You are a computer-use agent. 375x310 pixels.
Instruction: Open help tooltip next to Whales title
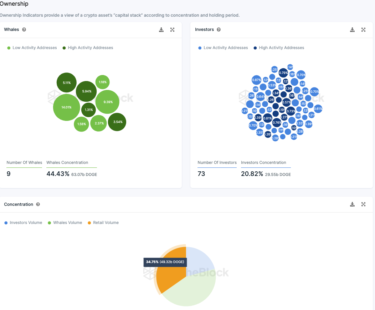(24, 30)
